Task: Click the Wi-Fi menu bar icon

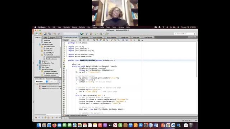Action: 163,27
